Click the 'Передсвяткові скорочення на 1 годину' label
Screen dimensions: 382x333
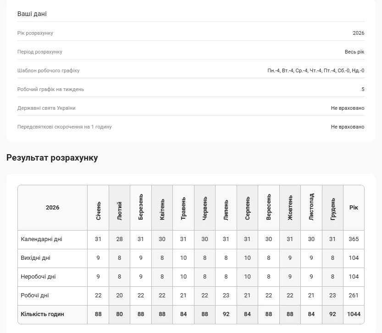pos(64,127)
